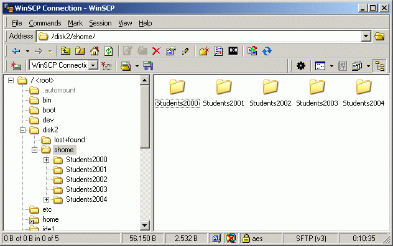The image size is (393, 246).
Task: Select Students2001 folder in file panel
Action: click(223, 93)
